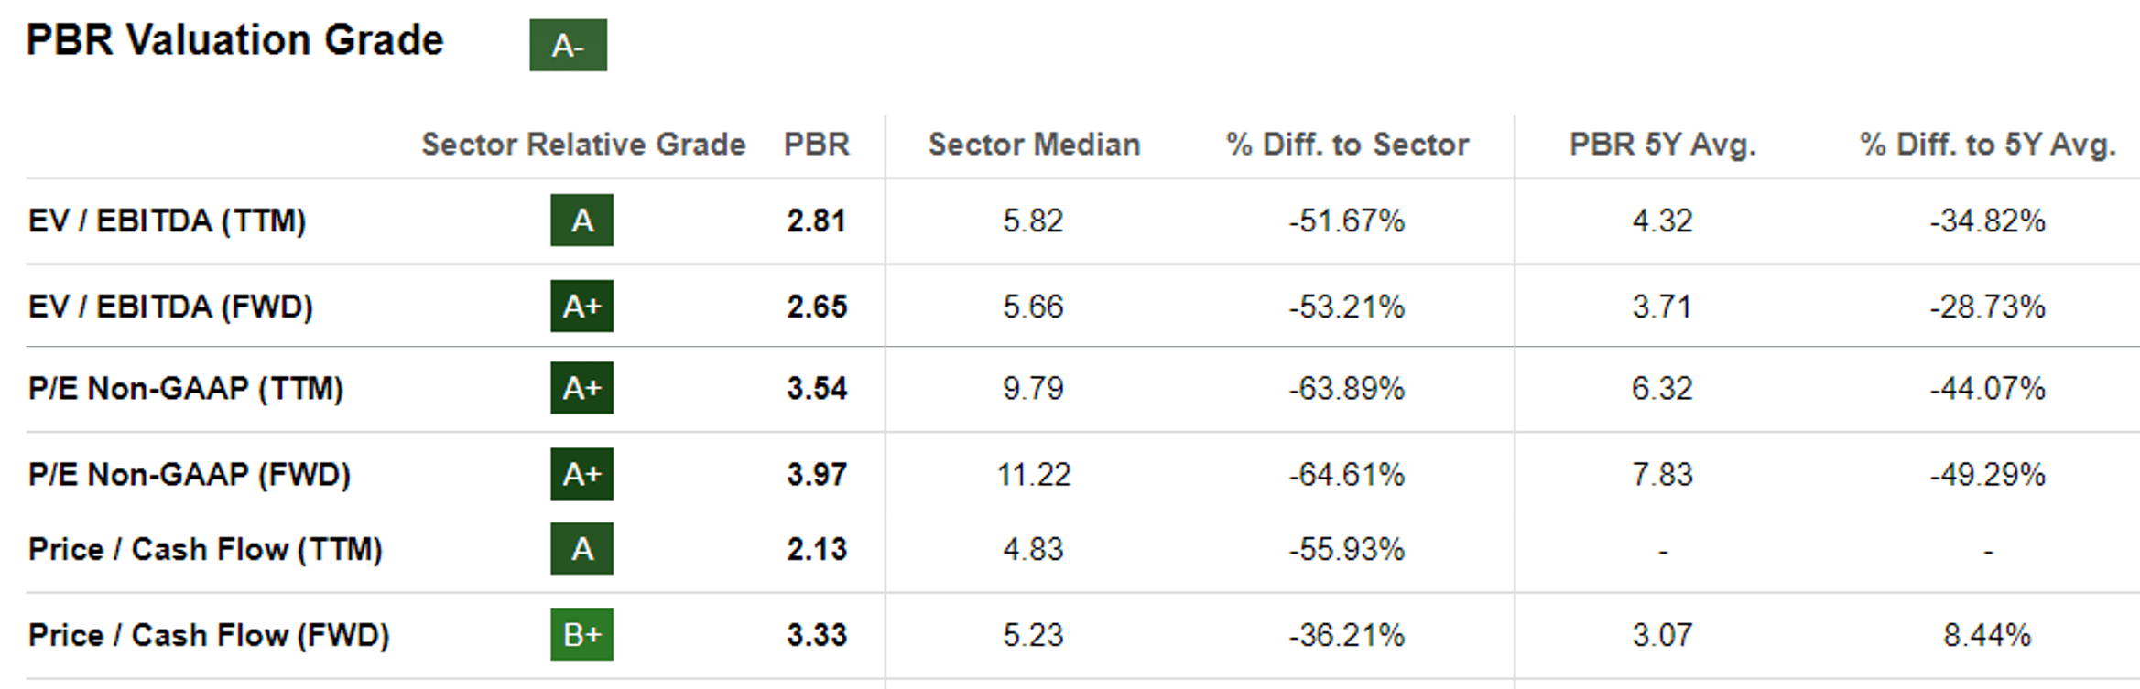Click the EV / EBITDA (TTM) grade badge
Screen dimensions: 2140x689
(x=581, y=221)
